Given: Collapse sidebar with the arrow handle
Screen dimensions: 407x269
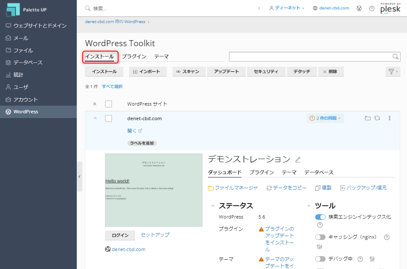Looking at the screenshot, I should (x=79, y=177).
